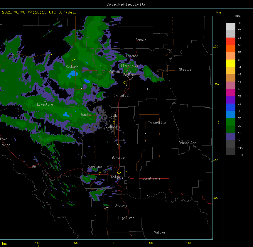
Task: Click the Limestone label
Action: (x=45, y=104)
